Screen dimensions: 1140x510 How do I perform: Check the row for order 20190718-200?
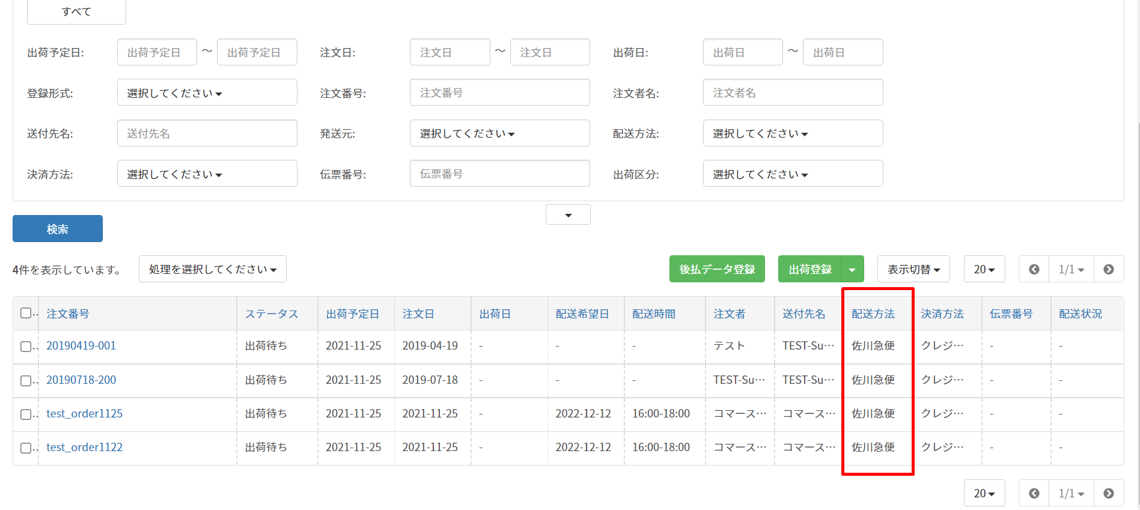(x=26, y=381)
